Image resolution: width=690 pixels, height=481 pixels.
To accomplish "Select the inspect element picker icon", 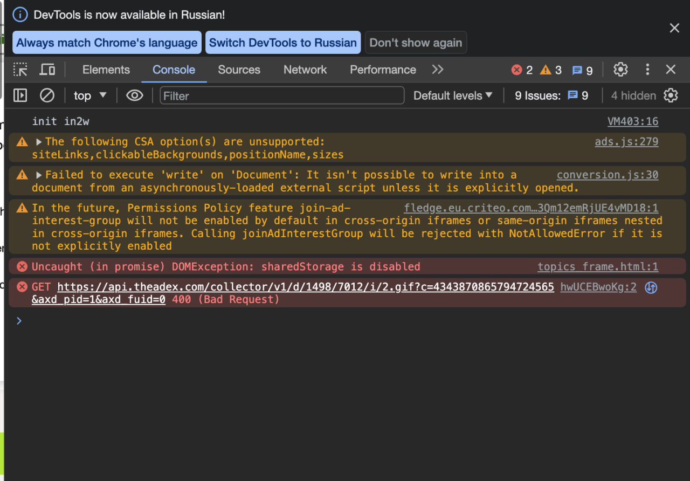I will (20, 70).
